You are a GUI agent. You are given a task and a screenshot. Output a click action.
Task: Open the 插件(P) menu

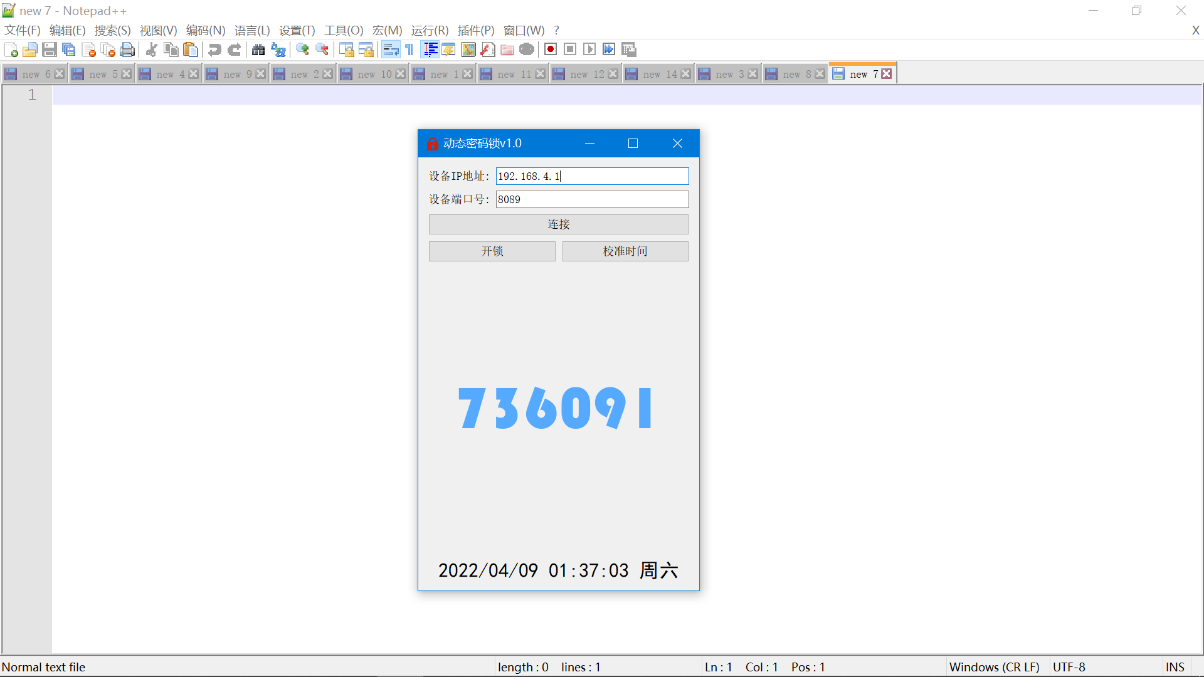476,30
